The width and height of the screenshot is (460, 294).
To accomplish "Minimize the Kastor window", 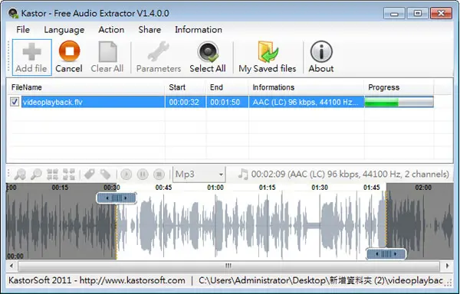I will [x=394, y=14].
